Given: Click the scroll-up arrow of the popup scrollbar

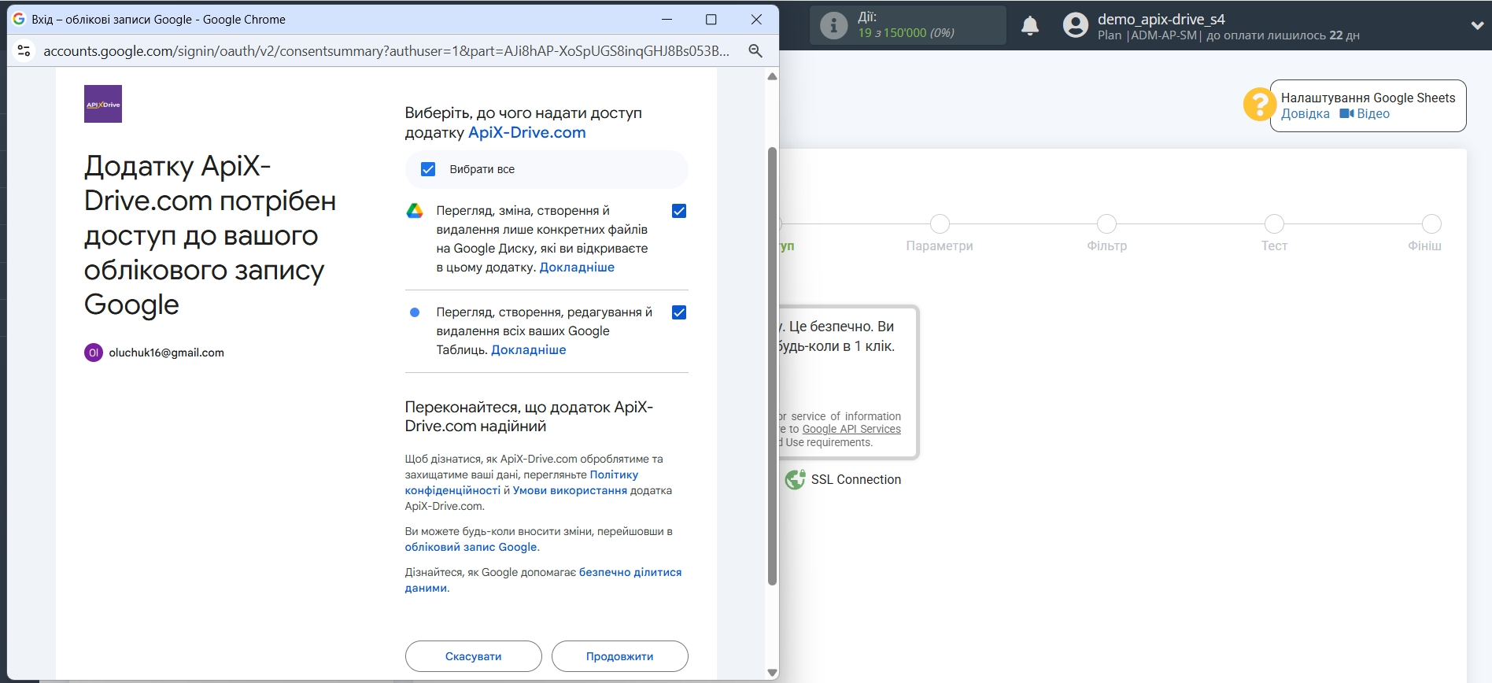Looking at the screenshot, I should [x=772, y=76].
